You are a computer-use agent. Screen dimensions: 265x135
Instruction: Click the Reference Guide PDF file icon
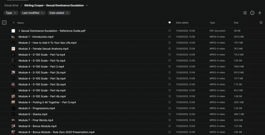tap(13, 31)
